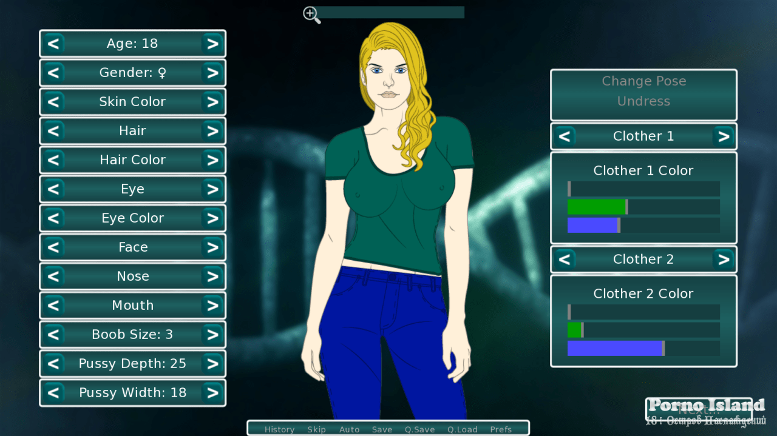Click the zoom magnifier icon at top
The image size is (777, 436).
[311, 15]
